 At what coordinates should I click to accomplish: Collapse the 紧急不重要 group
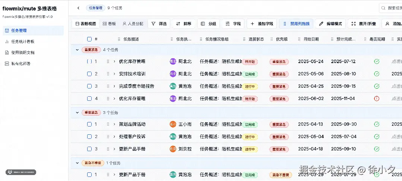coord(77,163)
